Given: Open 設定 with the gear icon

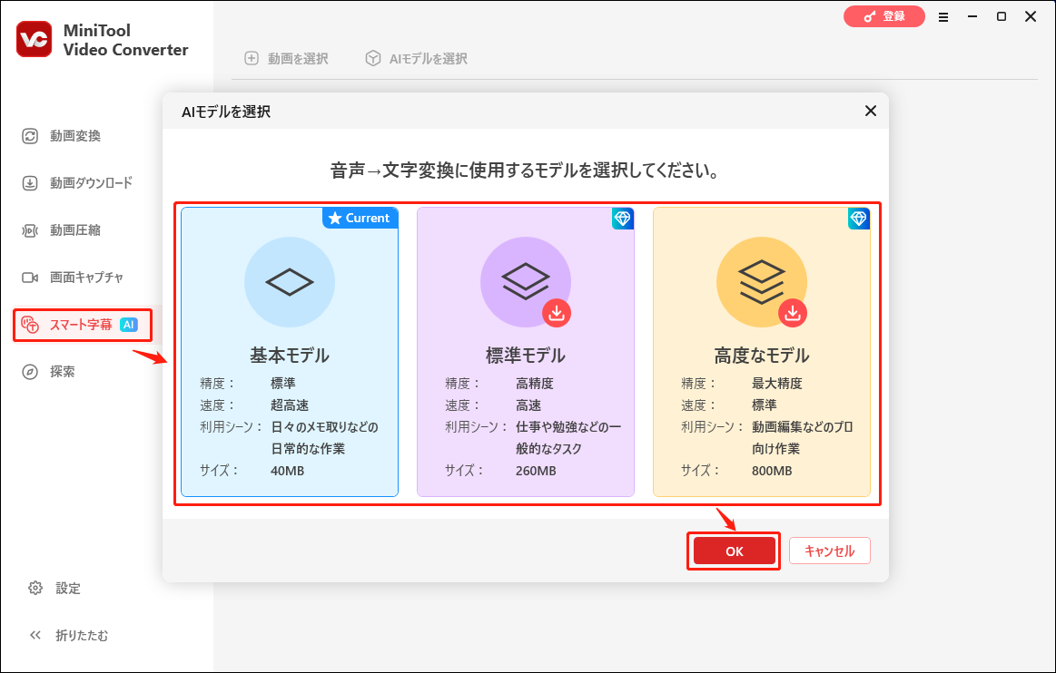Looking at the screenshot, I should (55, 589).
